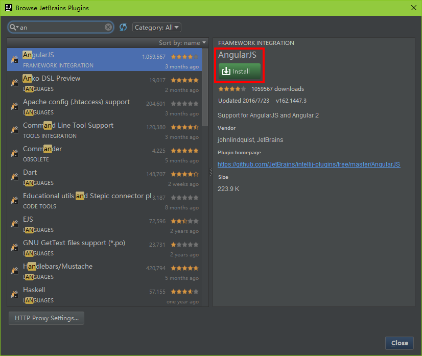Click the vendor name johnlindquist, JetBrains
This screenshot has width=422, height=356.
[250, 140]
